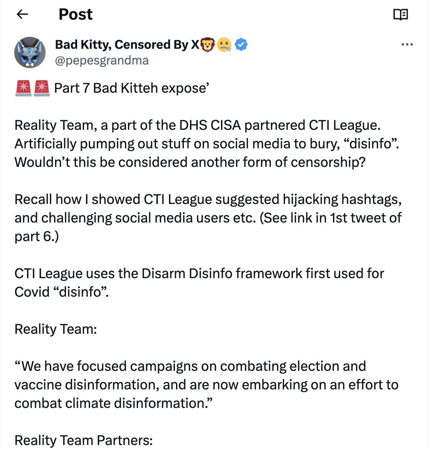The width and height of the screenshot is (429, 449).
Task: Click the sentence about another form of censorship
Action: pyautogui.click(x=189, y=162)
